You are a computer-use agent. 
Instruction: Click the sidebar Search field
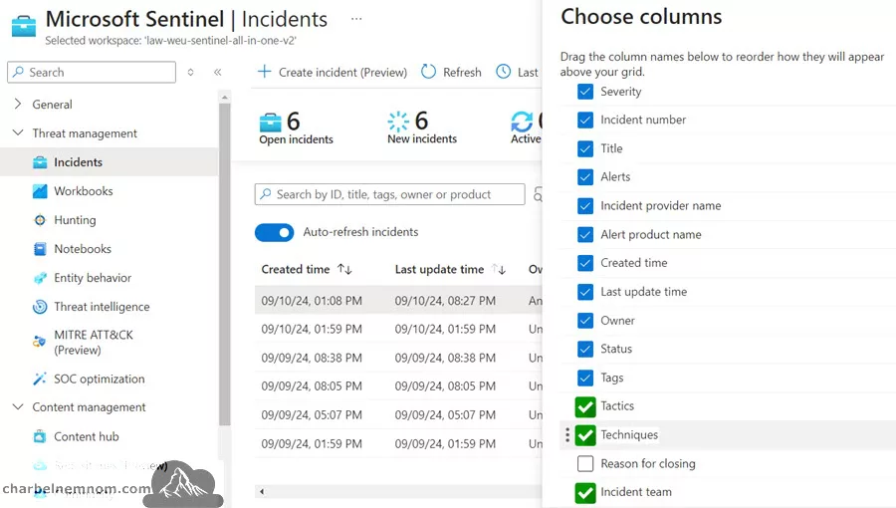(x=92, y=72)
